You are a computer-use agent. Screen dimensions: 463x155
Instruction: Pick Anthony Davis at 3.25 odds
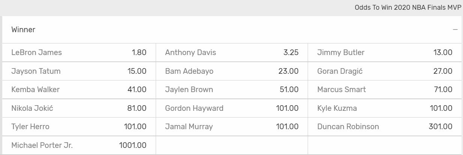pyautogui.click(x=231, y=52)
